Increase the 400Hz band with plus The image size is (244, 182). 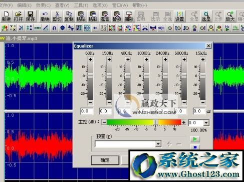[128, 60]
